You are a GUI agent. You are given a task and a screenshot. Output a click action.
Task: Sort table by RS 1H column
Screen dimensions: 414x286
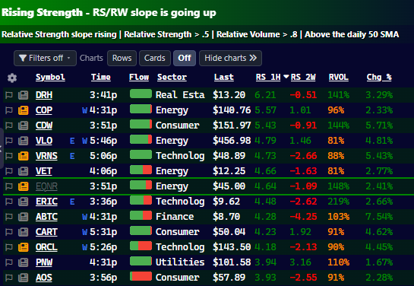[x=268, y=77]
